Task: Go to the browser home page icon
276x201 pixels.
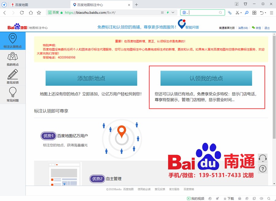Action: click(x=31, y=13)
